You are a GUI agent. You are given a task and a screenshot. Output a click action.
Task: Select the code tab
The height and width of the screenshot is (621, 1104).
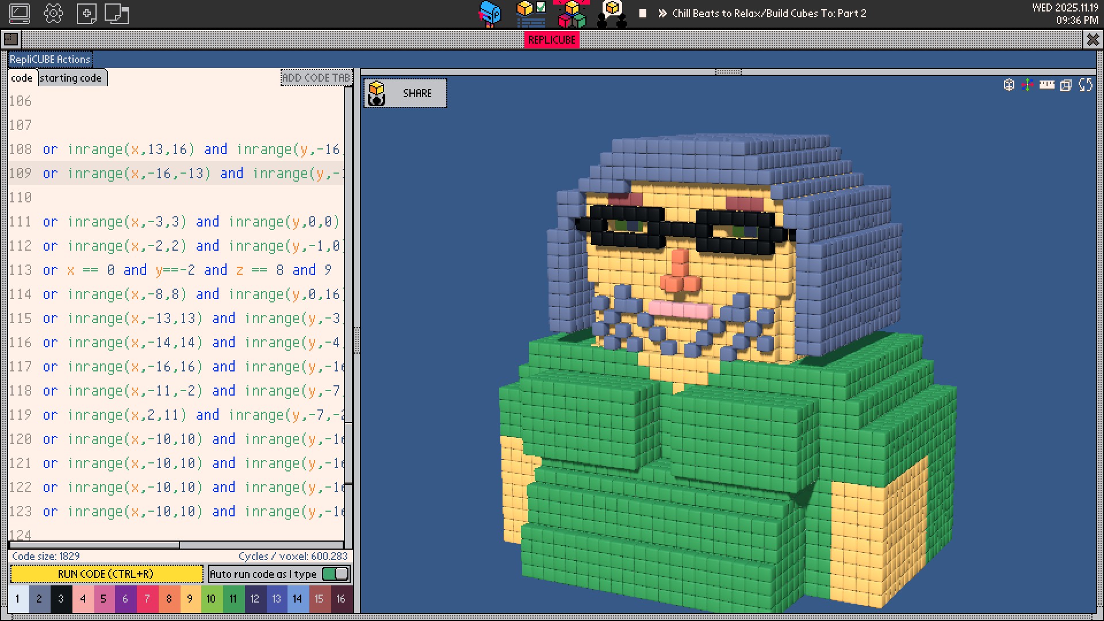(x=22, y=78)
